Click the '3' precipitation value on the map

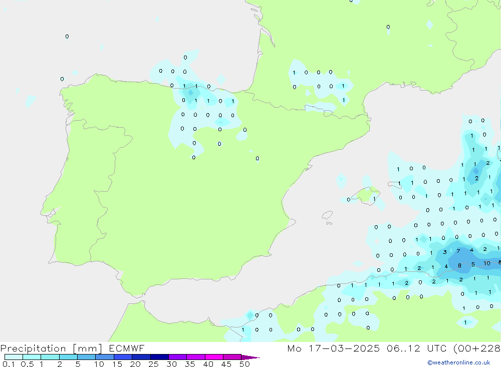(445, 252)
